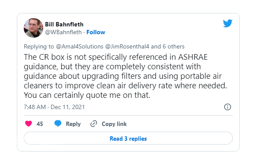This screenshot has width=257, height=158.
Task: Open the Bill Bahnfleth display name
Action: [64, 24]
